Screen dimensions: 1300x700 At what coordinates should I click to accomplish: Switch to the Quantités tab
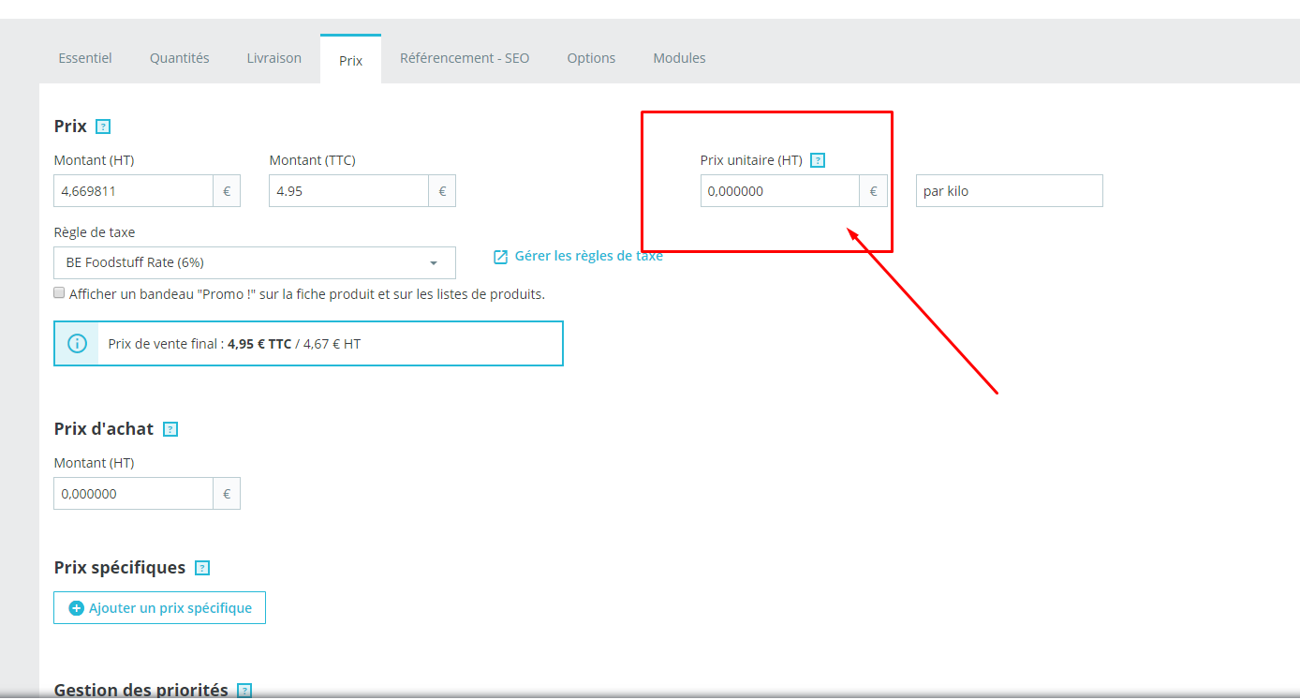180,58
